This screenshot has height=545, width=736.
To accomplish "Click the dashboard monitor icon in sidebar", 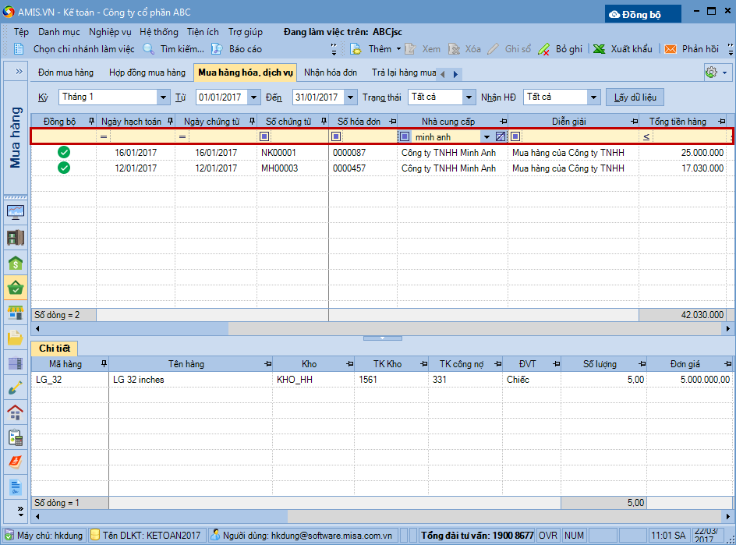I will [x=16, y=212].
